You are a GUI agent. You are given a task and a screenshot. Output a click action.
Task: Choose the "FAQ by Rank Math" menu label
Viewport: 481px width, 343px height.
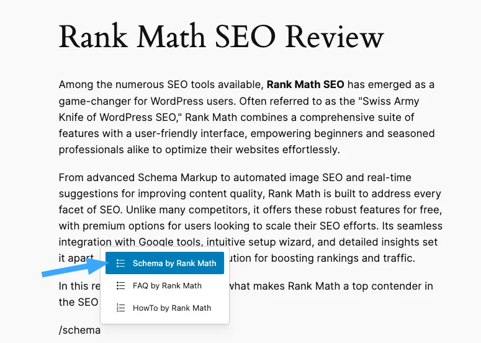167,286
